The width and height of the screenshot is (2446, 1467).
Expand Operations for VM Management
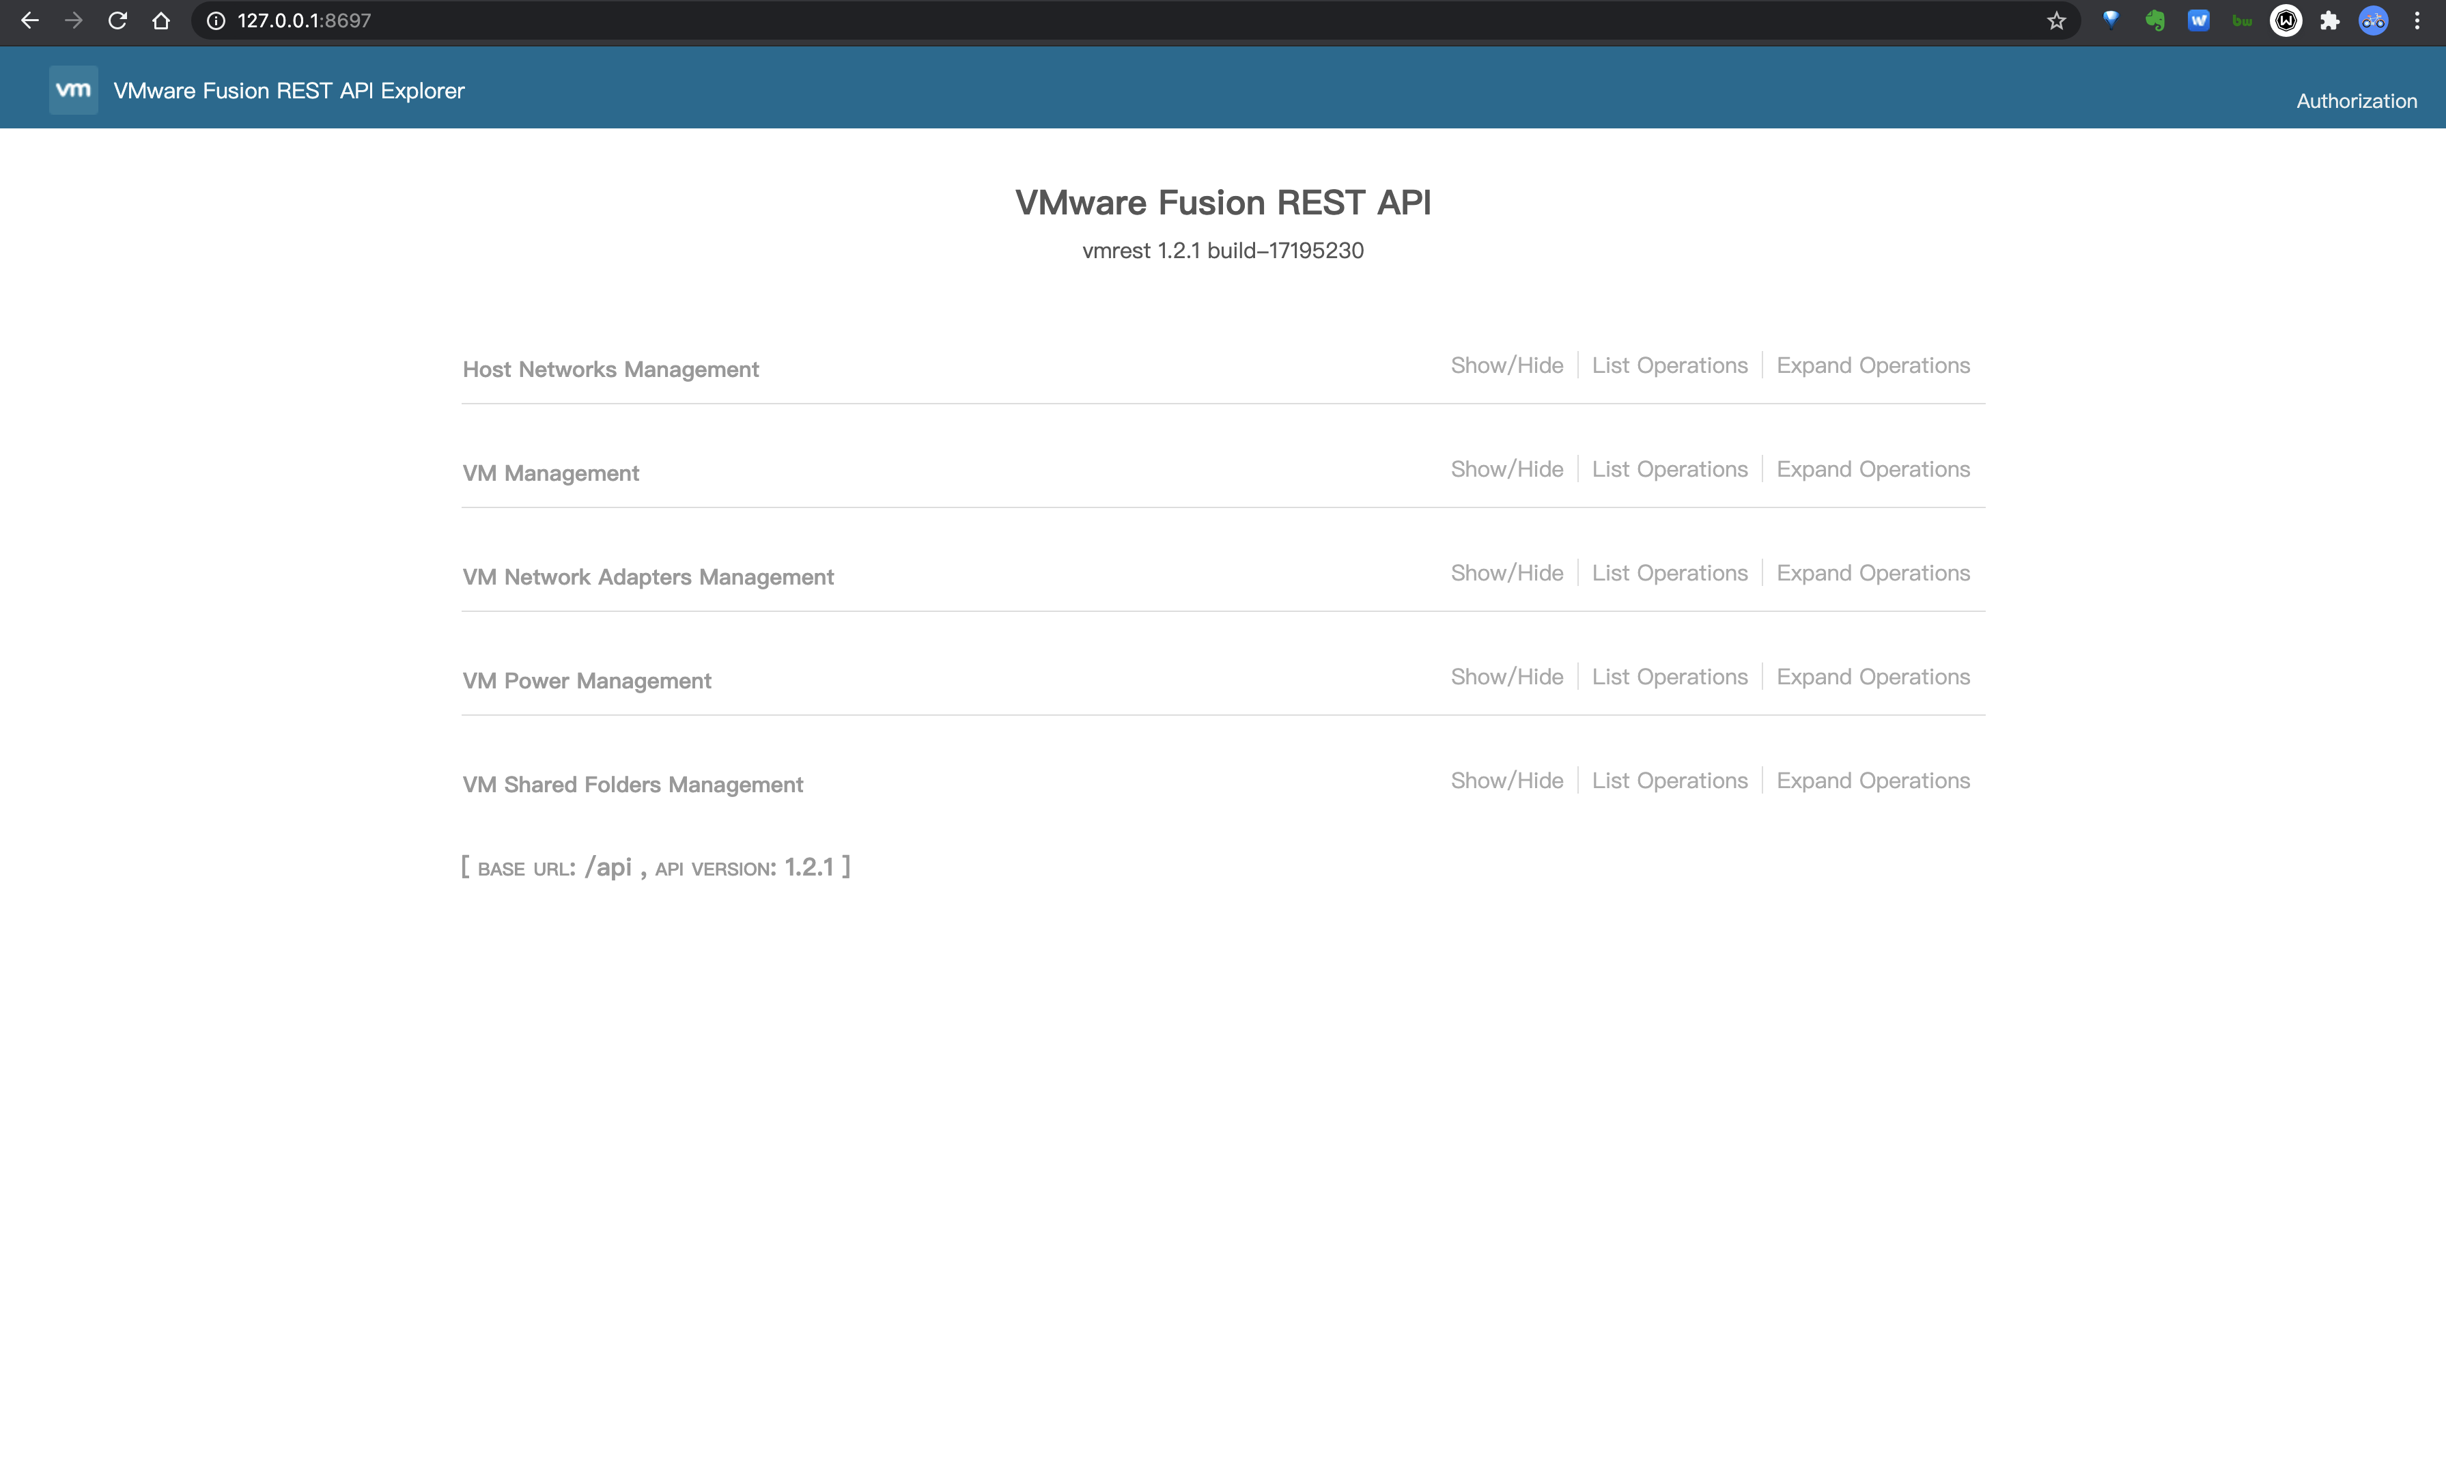[1873, 469]
